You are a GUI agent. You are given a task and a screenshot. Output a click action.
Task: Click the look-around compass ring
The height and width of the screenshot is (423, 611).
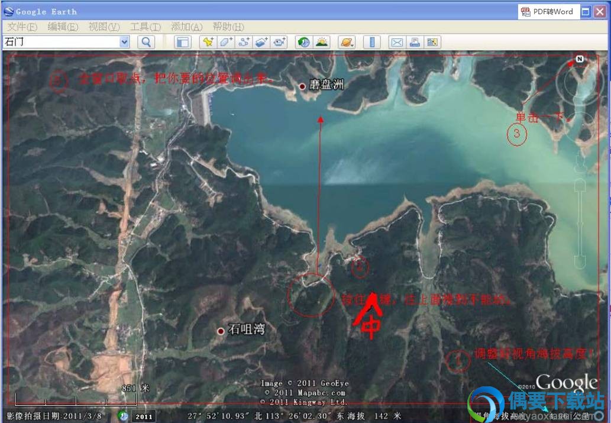(580, 81)
